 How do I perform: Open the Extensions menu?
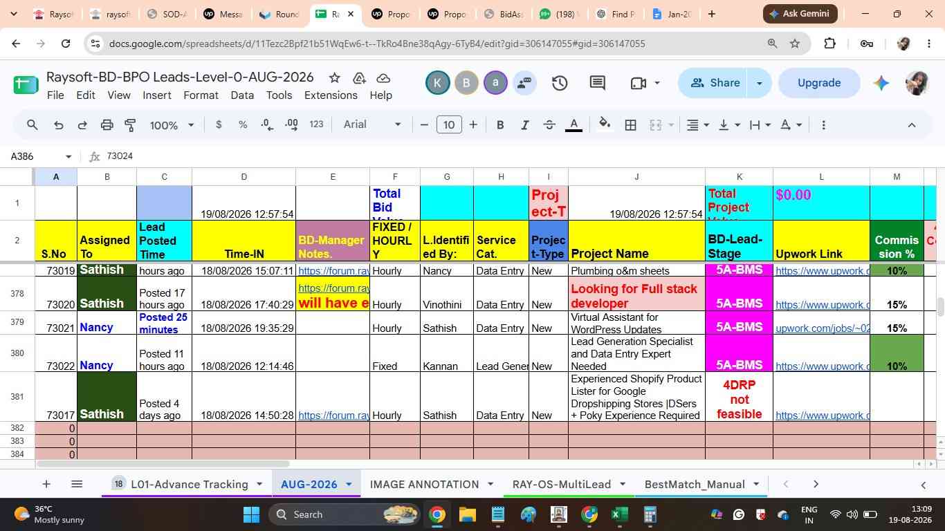coord(331,95)
